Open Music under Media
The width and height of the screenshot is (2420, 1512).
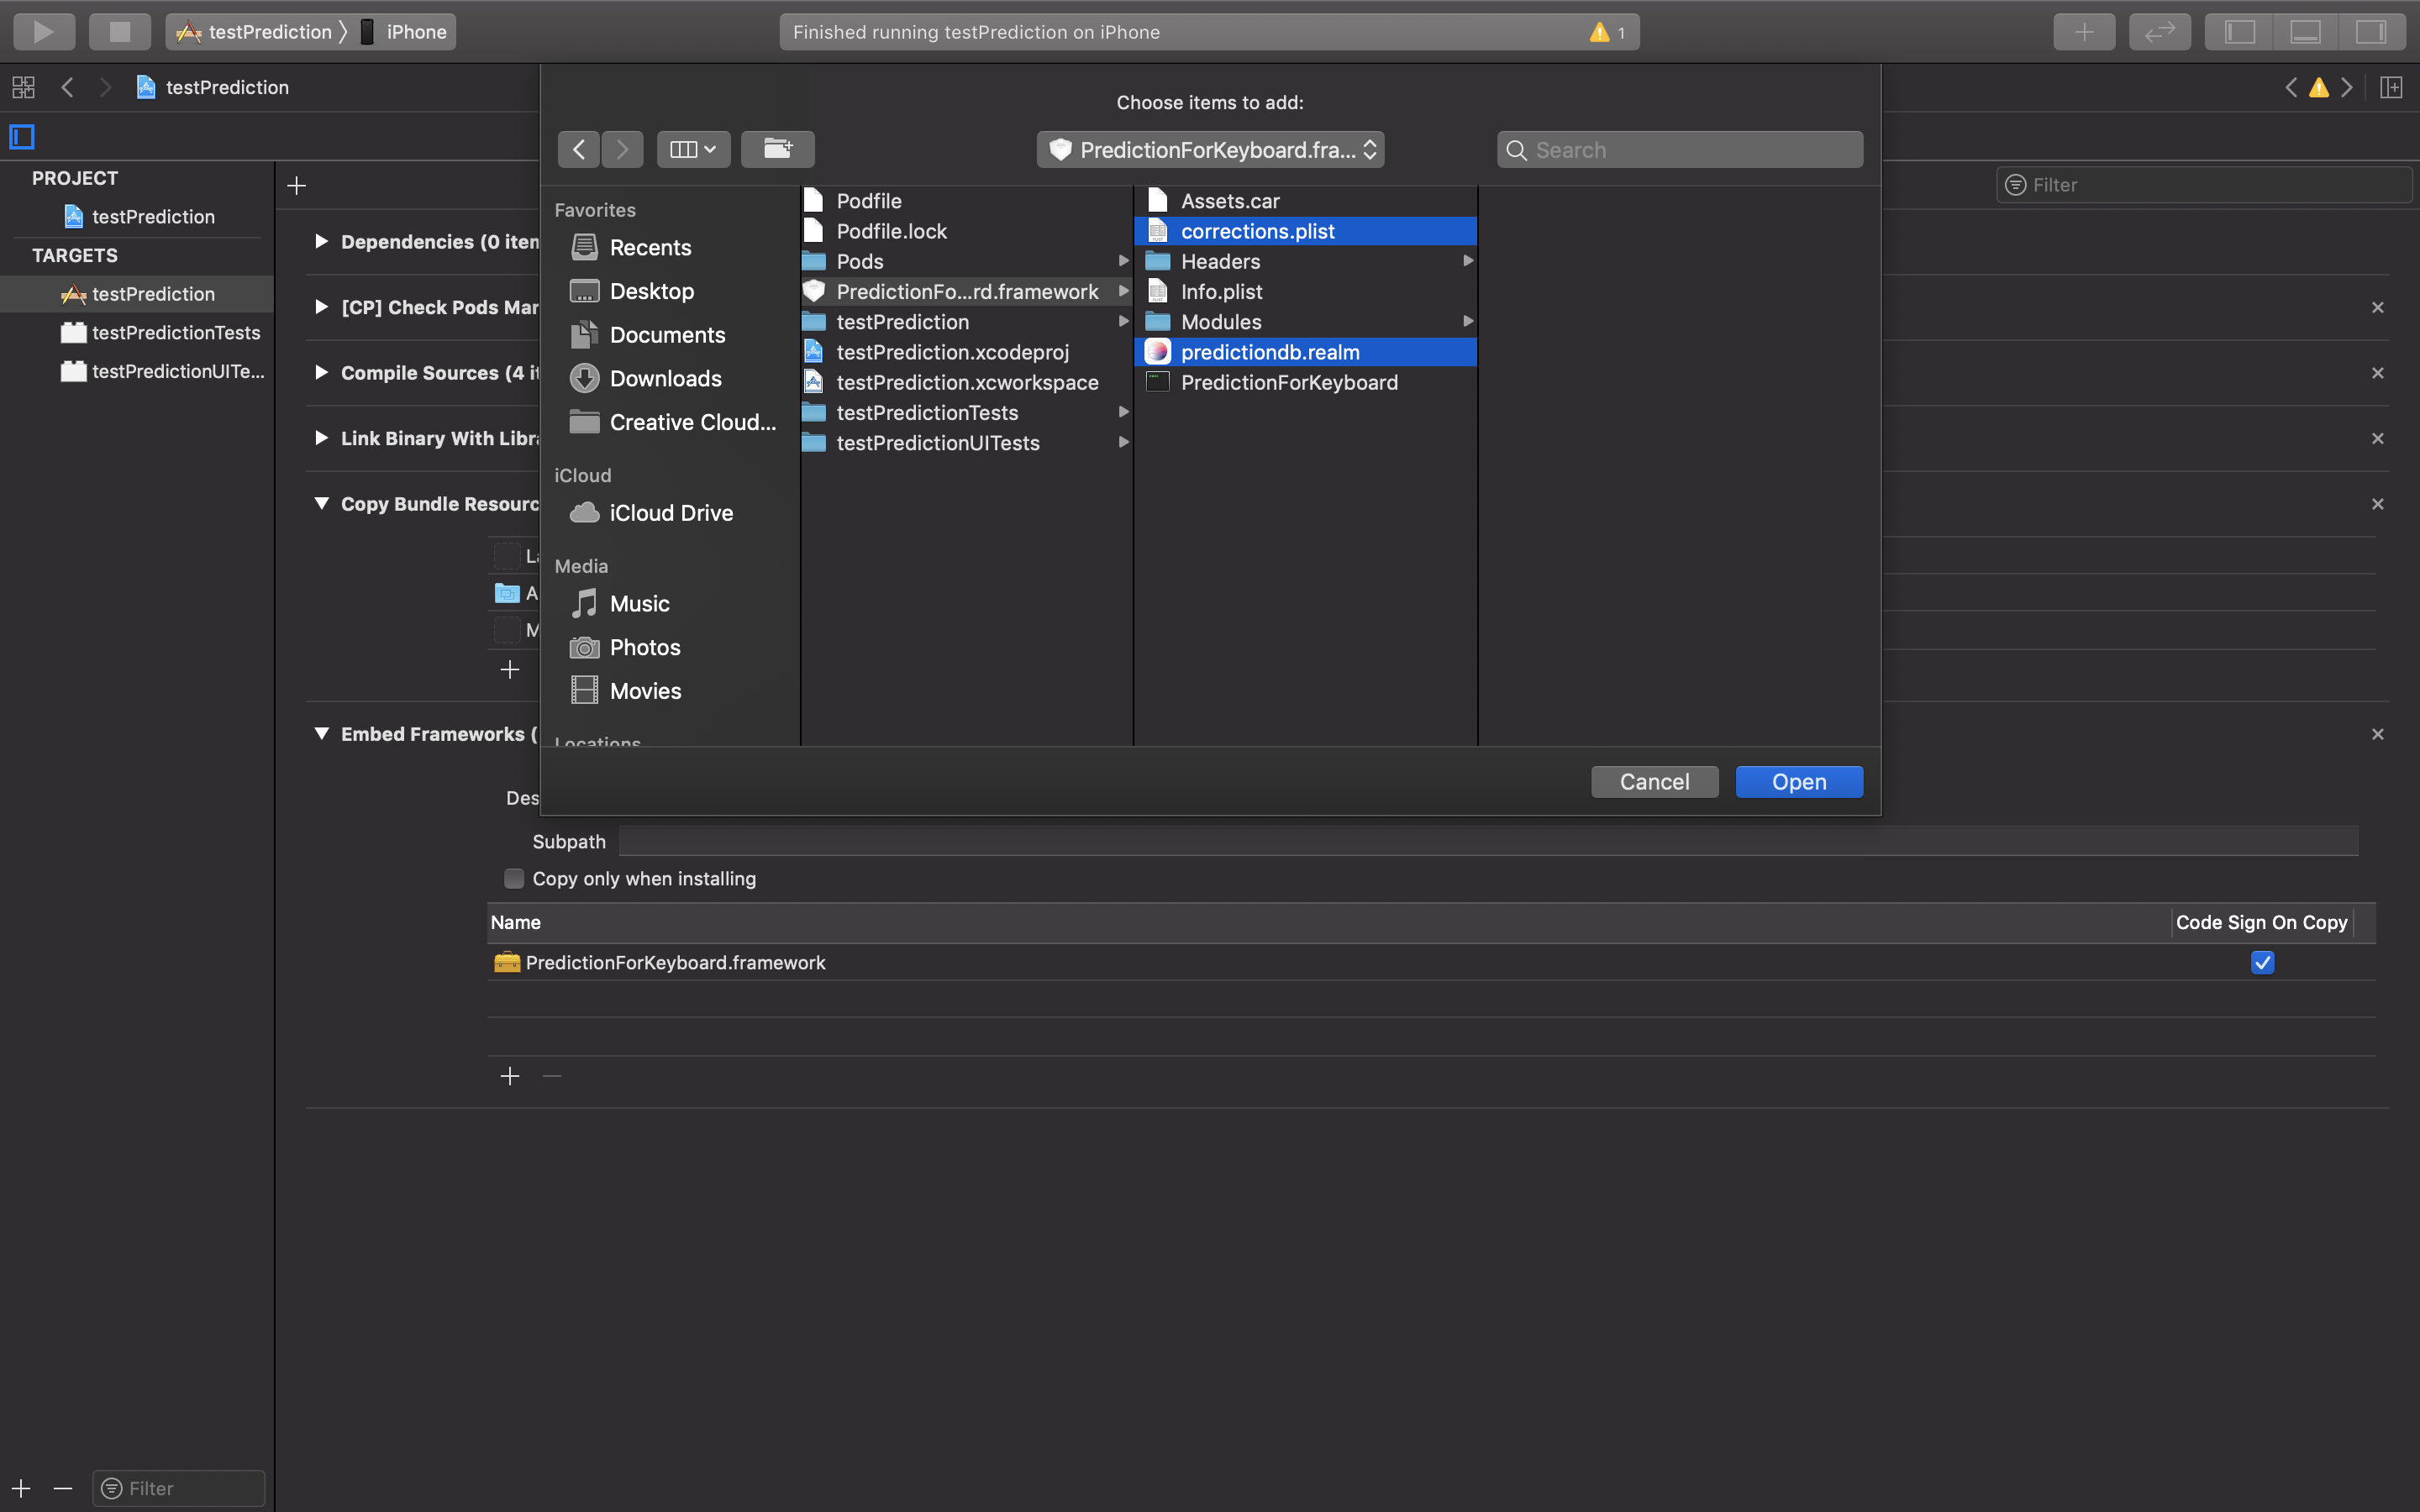tap(639, 604)
